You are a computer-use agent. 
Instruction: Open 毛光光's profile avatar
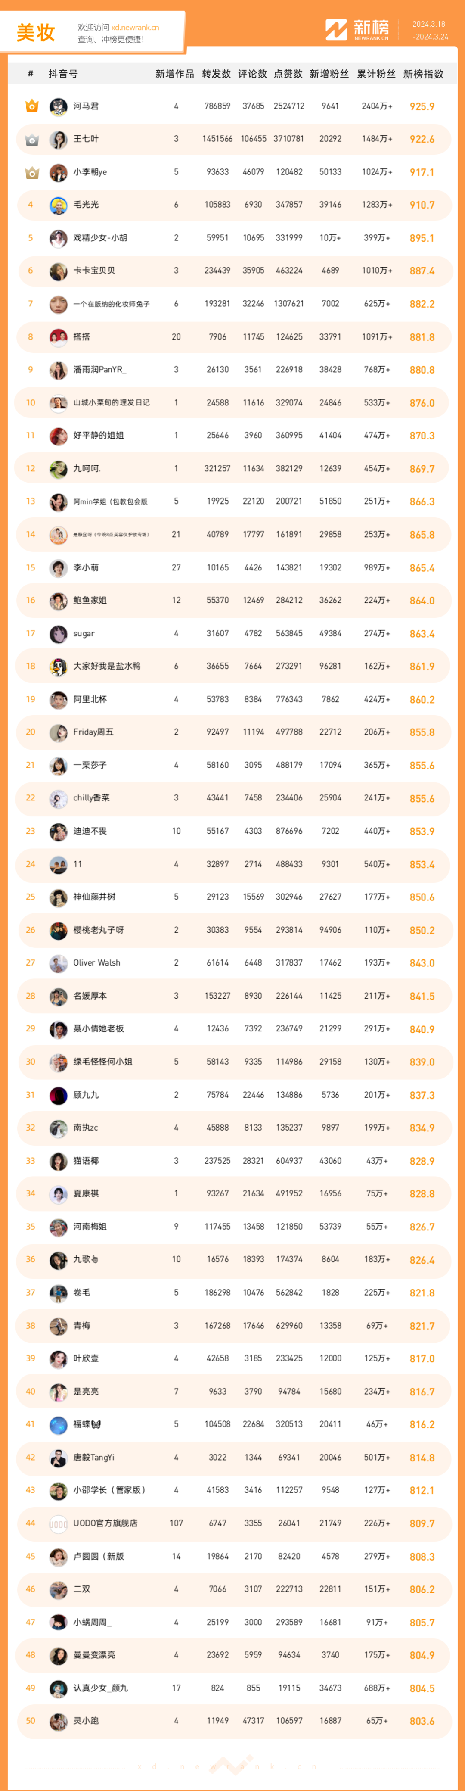59,205
